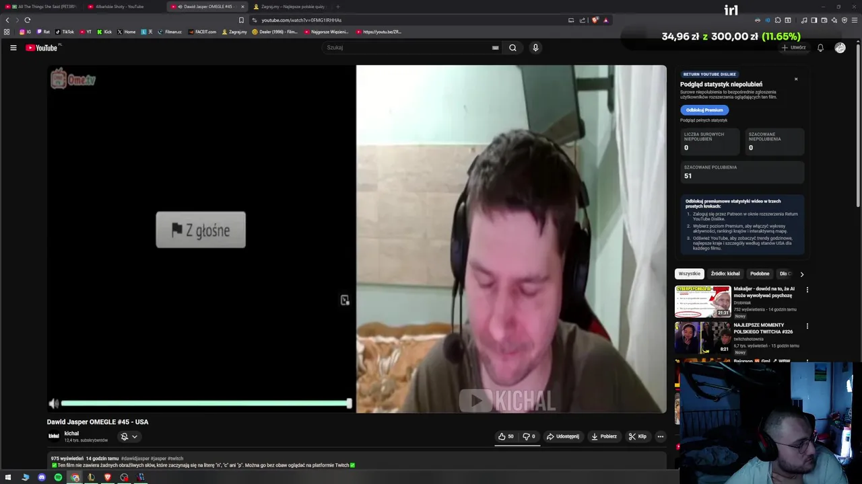The image size is (862, 484).
Task: Open YouTube notifications bell
Action: coord(820,48)
